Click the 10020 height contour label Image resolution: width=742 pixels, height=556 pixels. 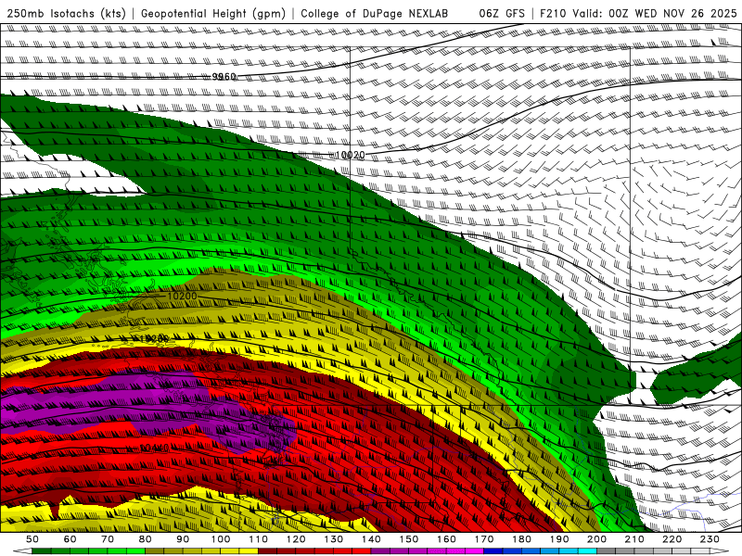point(350,155)
